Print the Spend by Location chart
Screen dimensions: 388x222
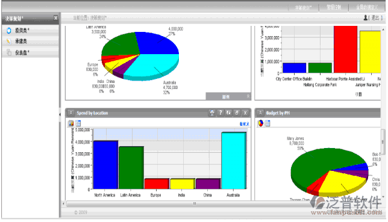(212, 113)
